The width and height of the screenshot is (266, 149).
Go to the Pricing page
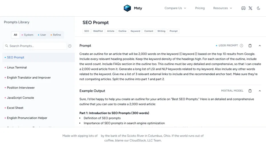click(x=200, y=8)
